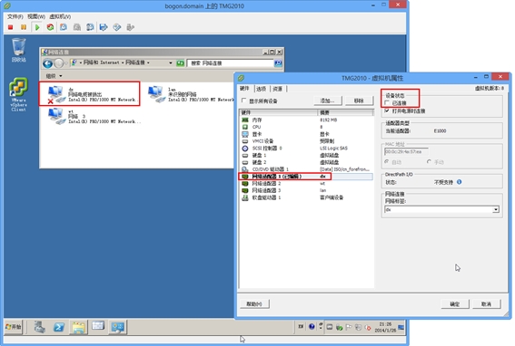Open Windows Explorer folder on taskbar
This screenshot has height=346, width=515.
[x=78, y=327]
